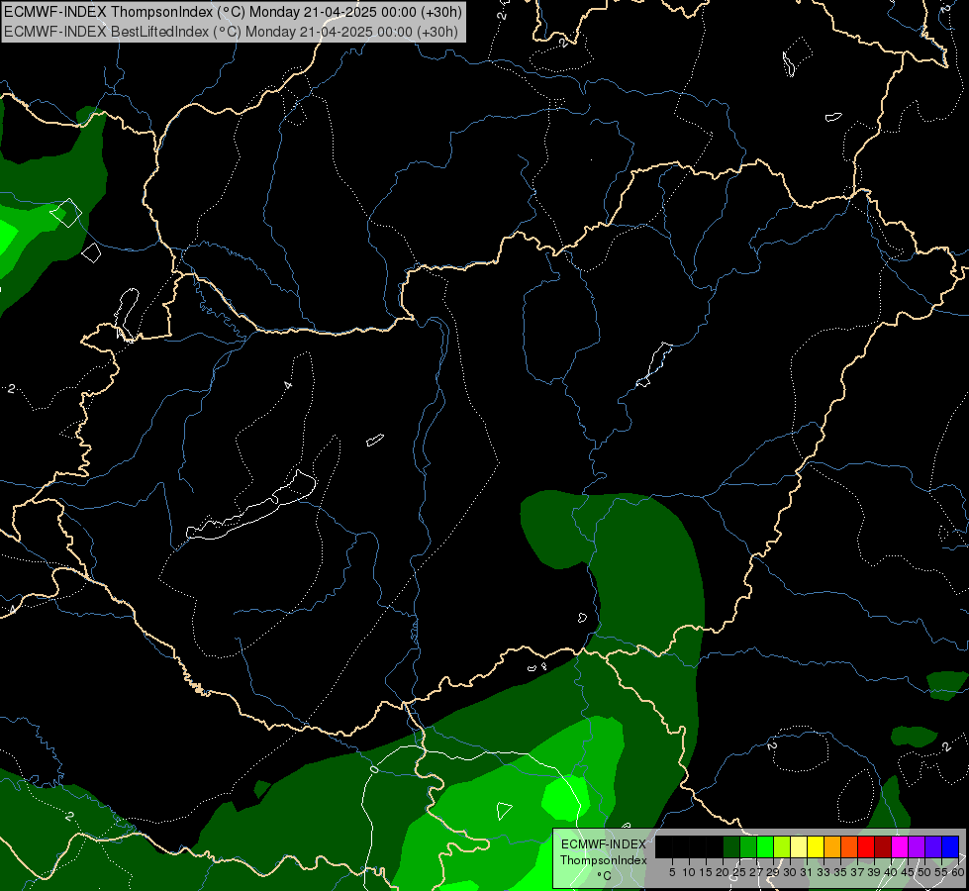Select the dark green 20–25 legend swatch

(731, 846)
